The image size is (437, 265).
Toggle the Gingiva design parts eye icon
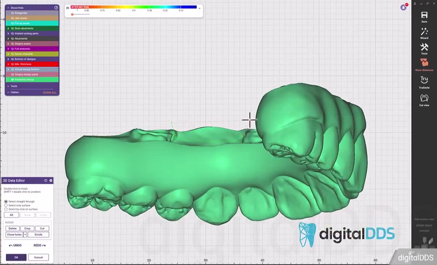click(x=13, y=74)
